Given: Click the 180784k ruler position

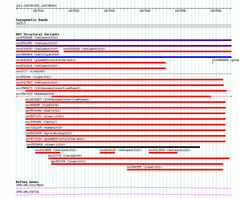Looking at the screenshot, I should click(145, 11).
